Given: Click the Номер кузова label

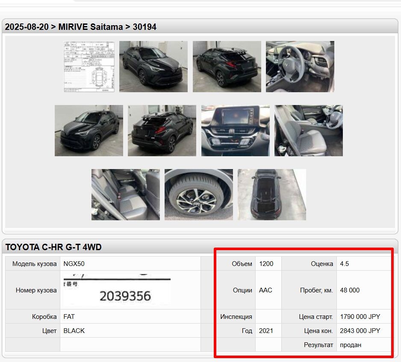Looking at the screenshot, I should point(36,290).
